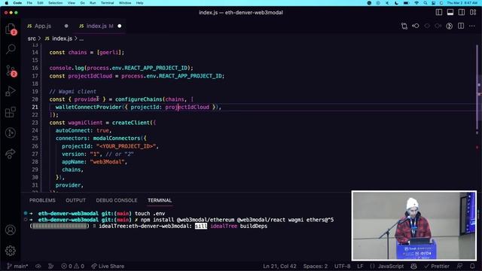Screen dimensions: 482x271
Task: Open the DEBUG CONSOLE panel tab
Action: [x=117, y=200]
